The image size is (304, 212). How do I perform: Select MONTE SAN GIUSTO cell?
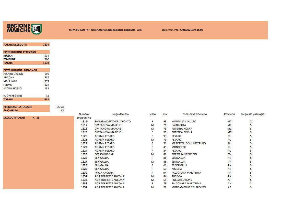tap(184, 121)
